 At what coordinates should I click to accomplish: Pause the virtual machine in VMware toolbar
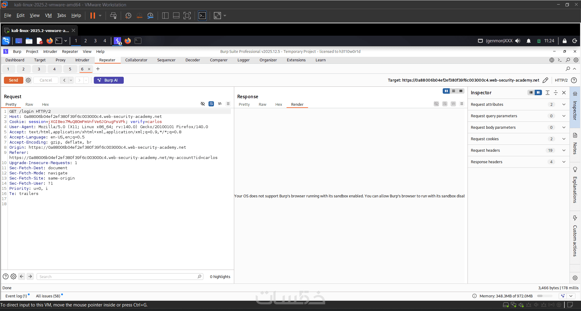[x=93, y=15]
